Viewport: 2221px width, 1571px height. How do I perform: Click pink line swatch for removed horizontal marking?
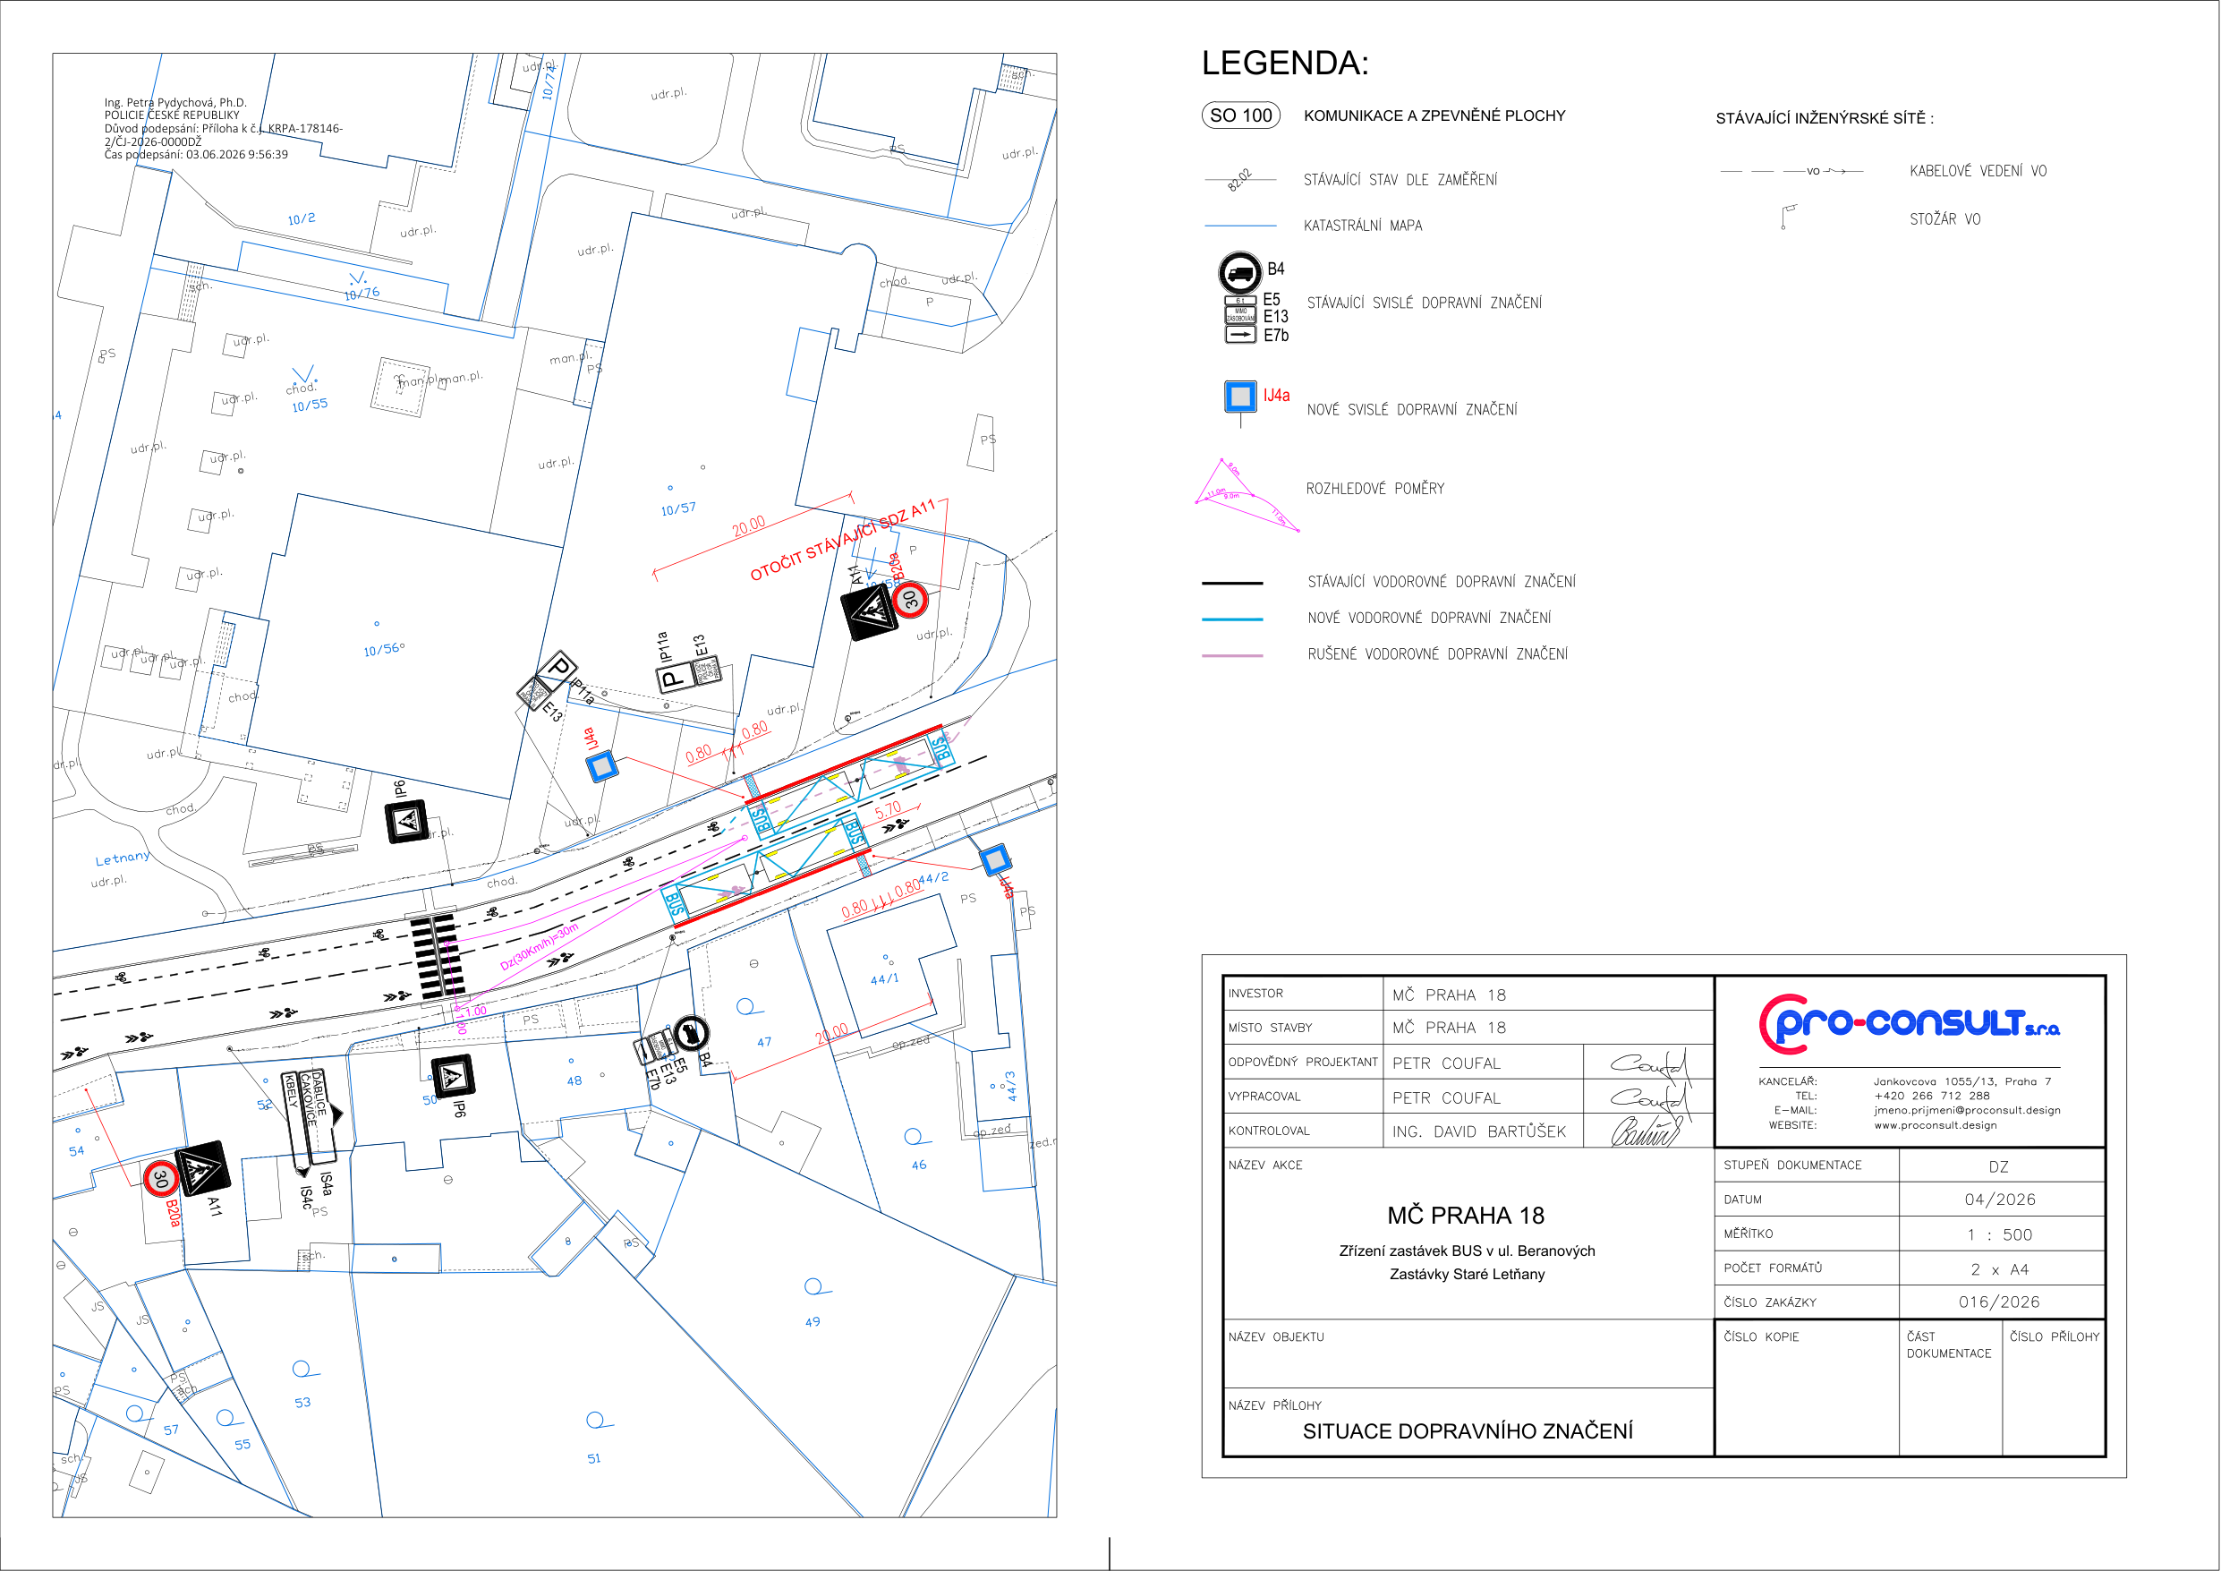click(1232, 655)
